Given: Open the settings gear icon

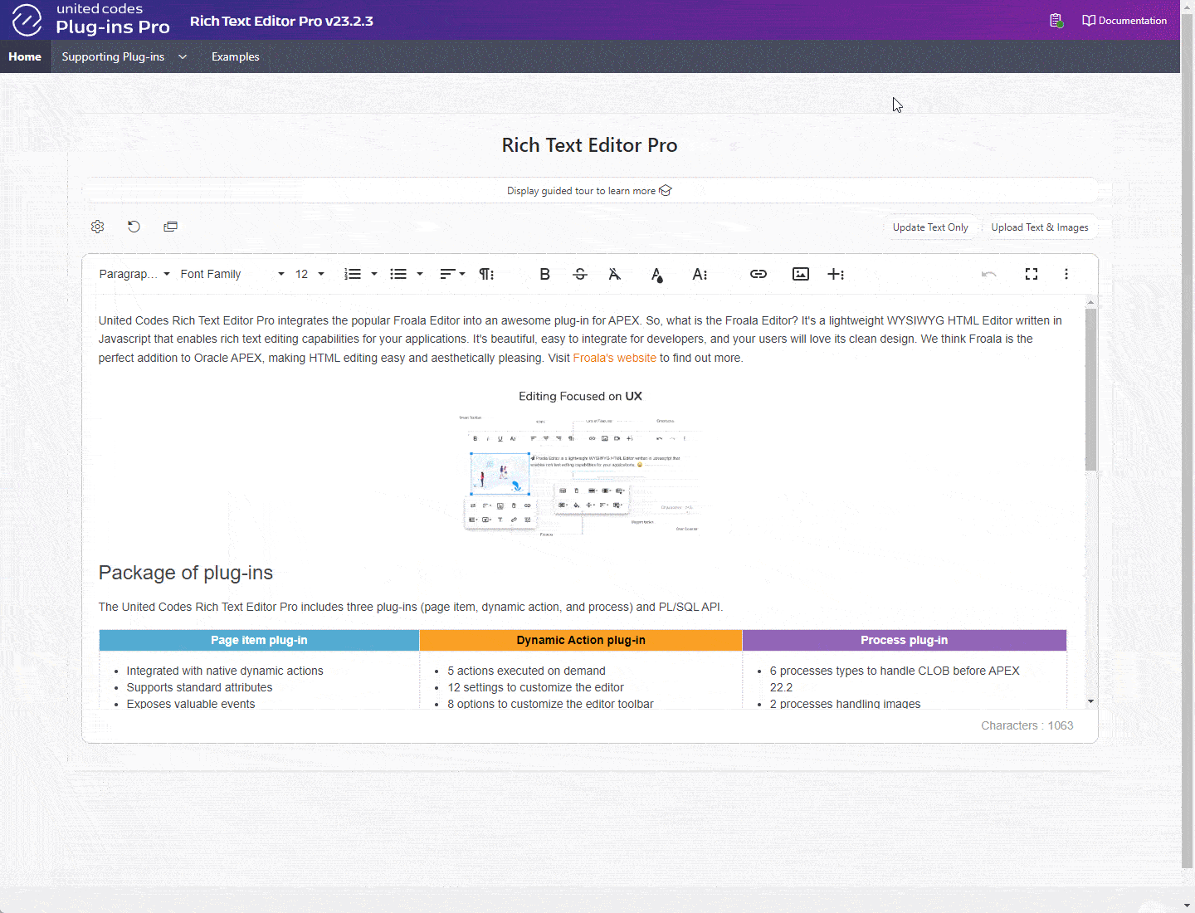Looking at the screenshot, I should (97, 227).
